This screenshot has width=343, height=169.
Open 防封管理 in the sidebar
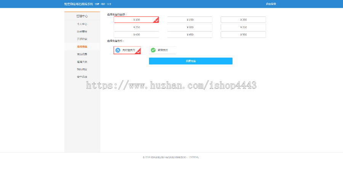pyautogui.click(x=82, y=32)
